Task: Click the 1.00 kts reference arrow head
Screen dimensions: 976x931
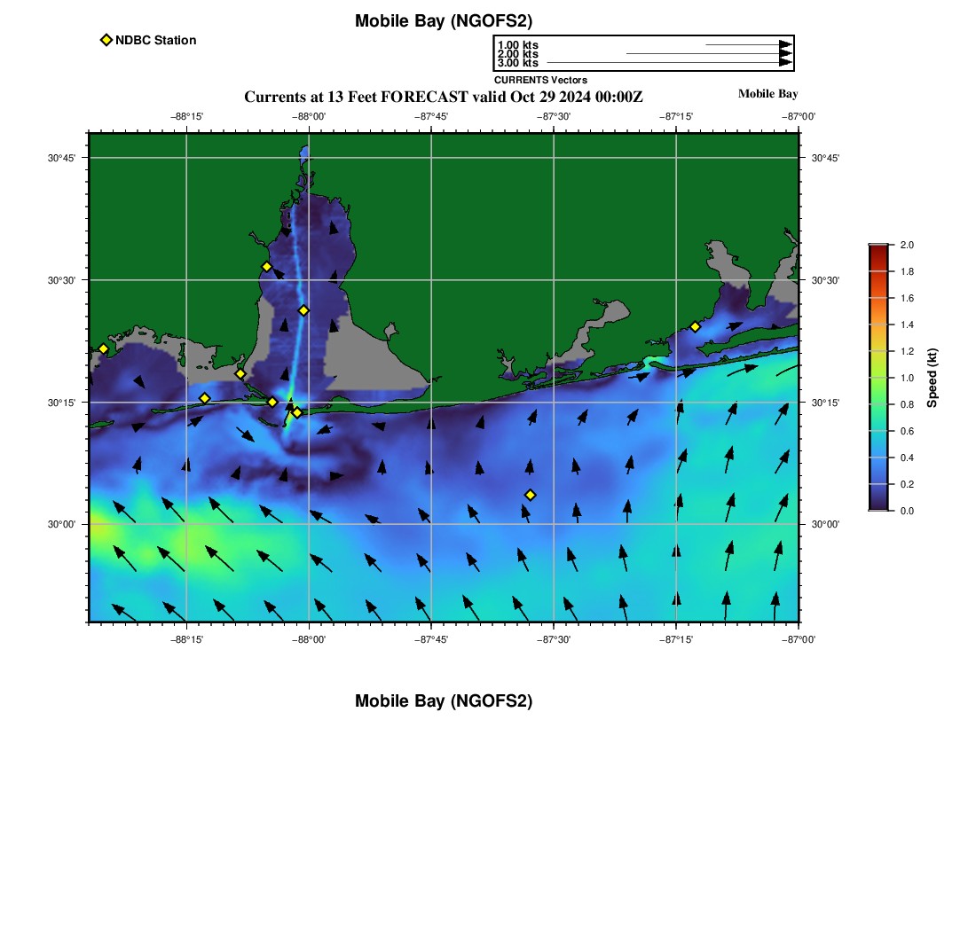Action: 785,45
